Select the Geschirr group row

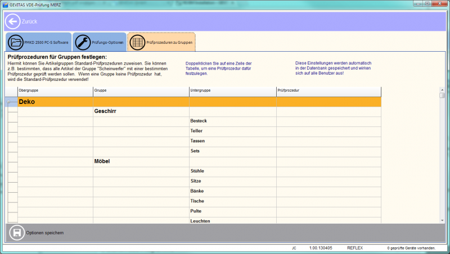[x=199, y=111]
